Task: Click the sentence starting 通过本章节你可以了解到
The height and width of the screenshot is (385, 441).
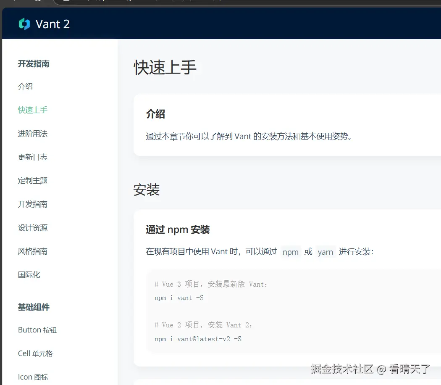Action: tap(249, 137)
